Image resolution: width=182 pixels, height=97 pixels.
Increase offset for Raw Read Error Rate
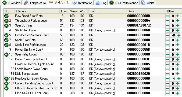click(178, 16)
